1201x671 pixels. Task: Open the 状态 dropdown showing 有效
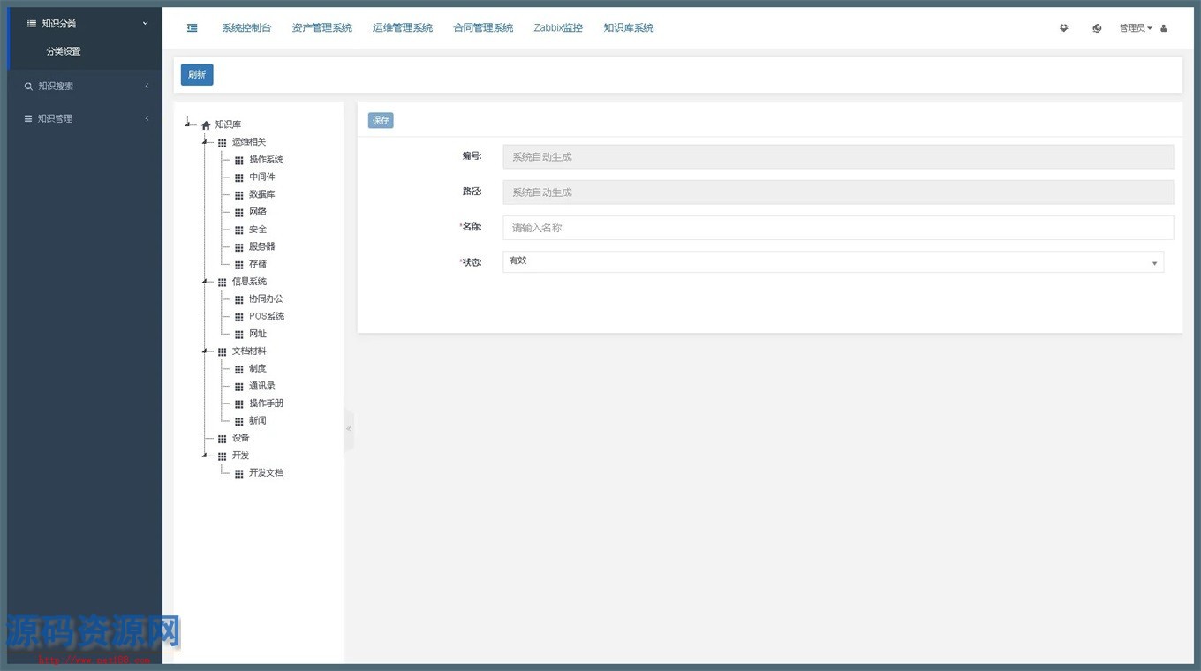click(x=834, y=262)
